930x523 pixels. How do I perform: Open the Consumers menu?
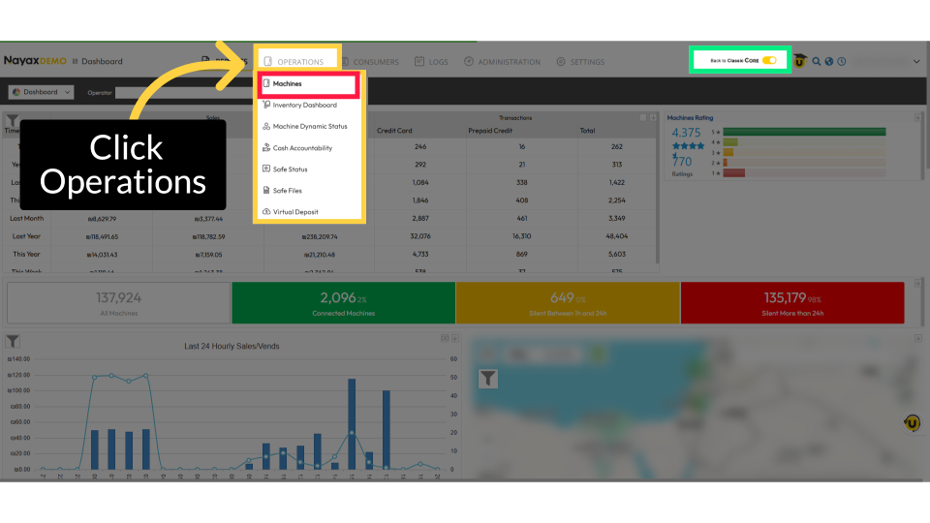point(370,62)
